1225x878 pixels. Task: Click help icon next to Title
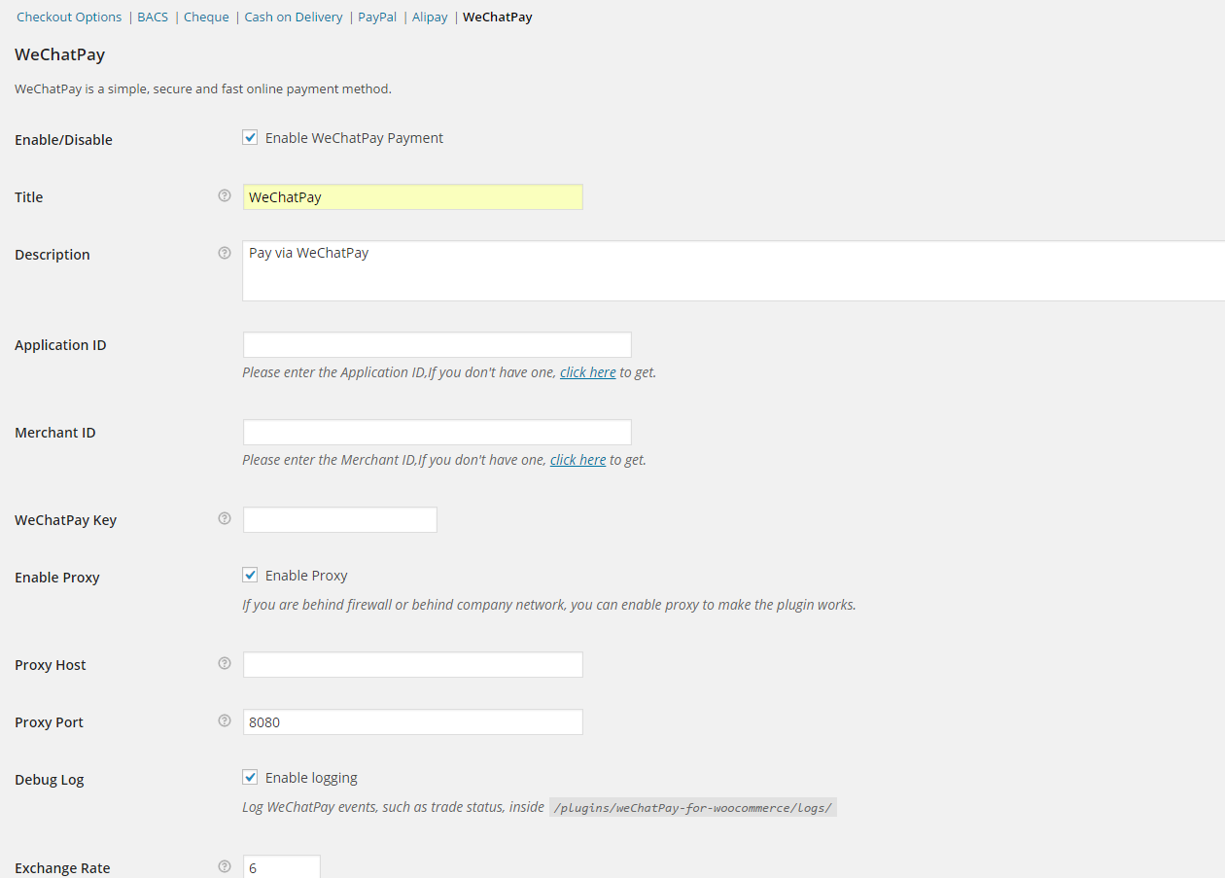point(225,195)
